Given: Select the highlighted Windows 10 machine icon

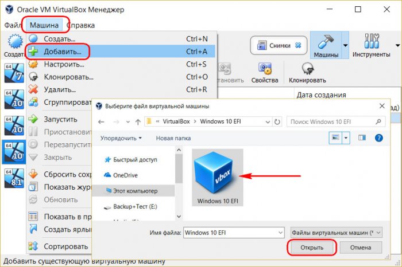Looking at the screenshot, I should (x=14, y=152).
